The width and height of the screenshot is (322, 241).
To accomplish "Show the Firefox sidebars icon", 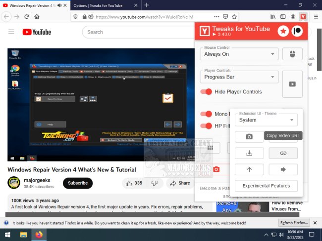I will tap(283, 17).
